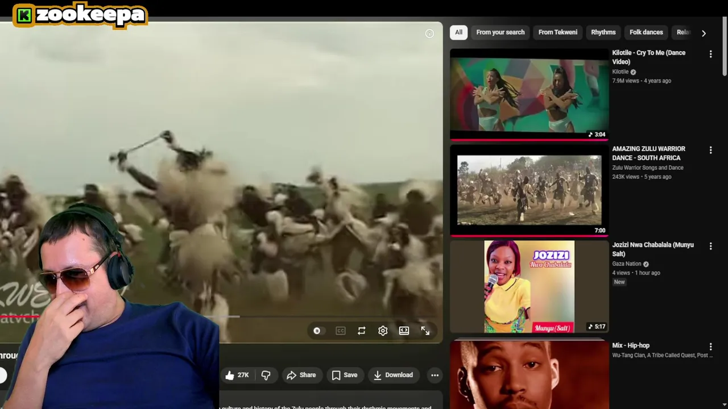Click the 3:04 duration badge

pyautogui.click(x=597, y=135)
